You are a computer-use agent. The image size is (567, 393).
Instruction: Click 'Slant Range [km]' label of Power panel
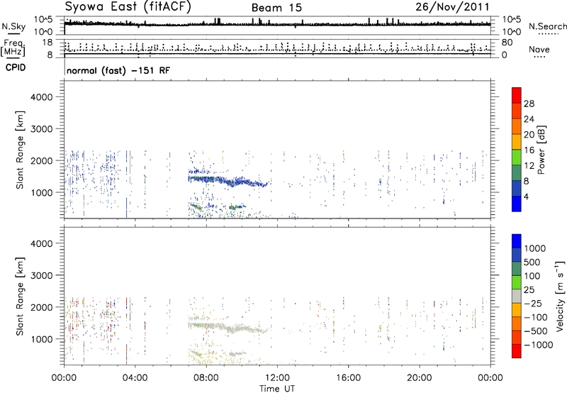point(20,150)
